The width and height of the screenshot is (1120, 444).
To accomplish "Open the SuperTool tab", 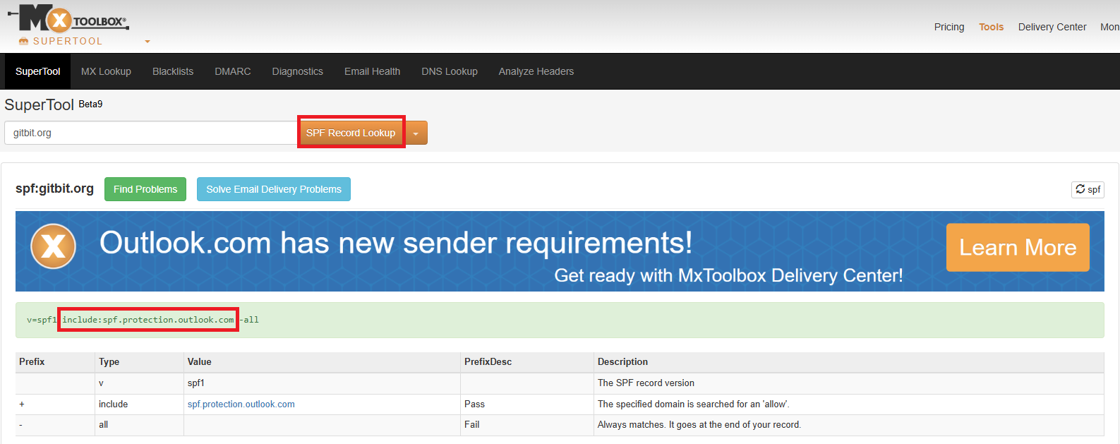I will point(38,71).
